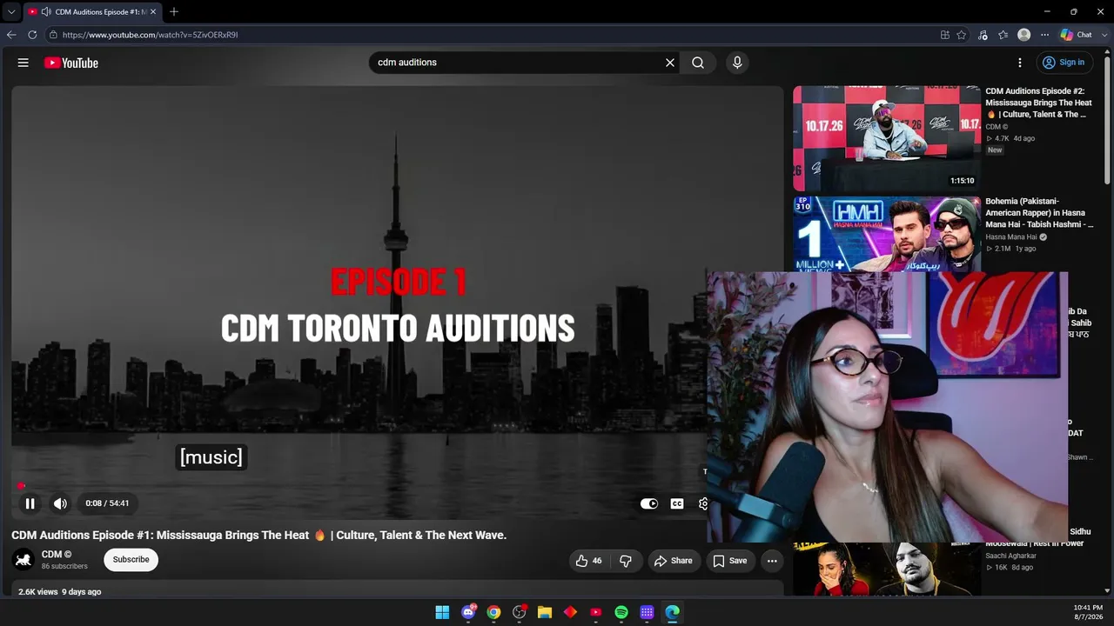This screenshot has width=1114, height=626.
Task: Subscribe to the CDM channel
Action: tap(131, 560)
